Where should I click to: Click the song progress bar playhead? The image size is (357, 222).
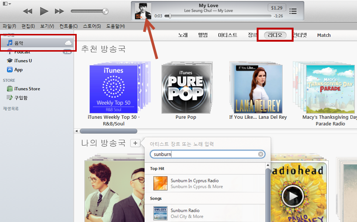click(x=170, y=16)
